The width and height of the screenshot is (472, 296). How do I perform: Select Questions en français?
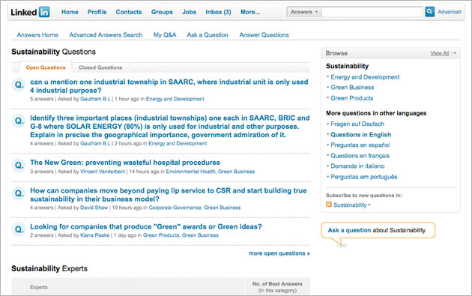point(360,156)
